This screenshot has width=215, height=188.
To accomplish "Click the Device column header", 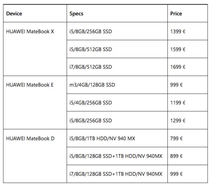I will [14, 14].
